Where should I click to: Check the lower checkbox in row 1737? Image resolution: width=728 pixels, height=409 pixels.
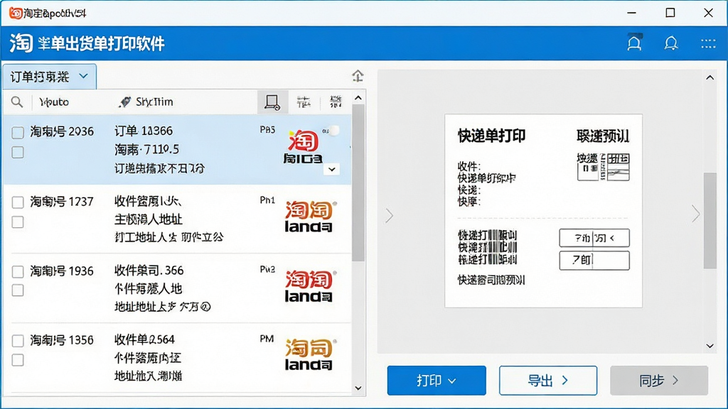[18, 222]
